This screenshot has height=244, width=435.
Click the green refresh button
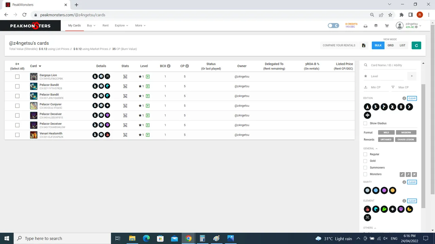tap(416, 45)
